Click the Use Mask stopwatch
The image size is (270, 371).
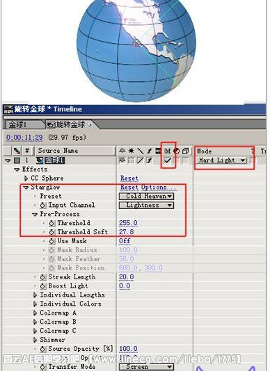coord(51,241)
